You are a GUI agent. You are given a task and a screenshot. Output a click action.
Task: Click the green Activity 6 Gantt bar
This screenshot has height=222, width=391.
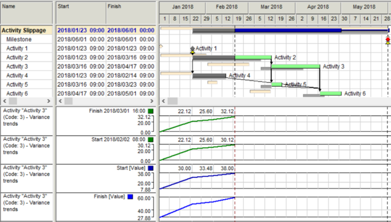pos(331,93)
